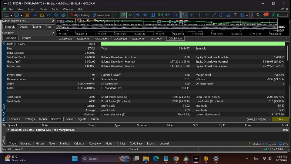Toggle the bar chart display mode
Viewport: 291px width, 164px height.
[x=116, y=15]
